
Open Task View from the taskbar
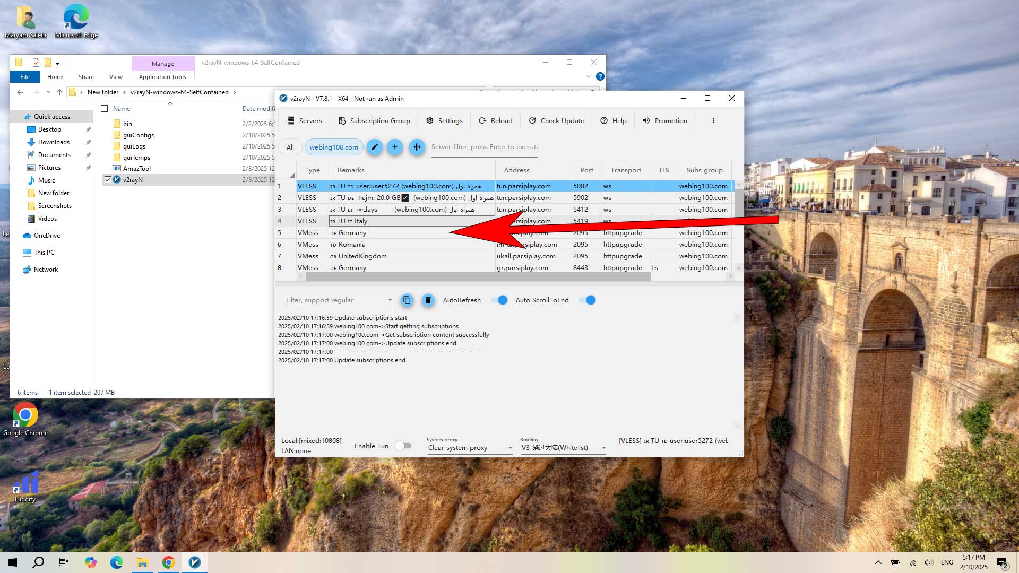coord(64,562)
